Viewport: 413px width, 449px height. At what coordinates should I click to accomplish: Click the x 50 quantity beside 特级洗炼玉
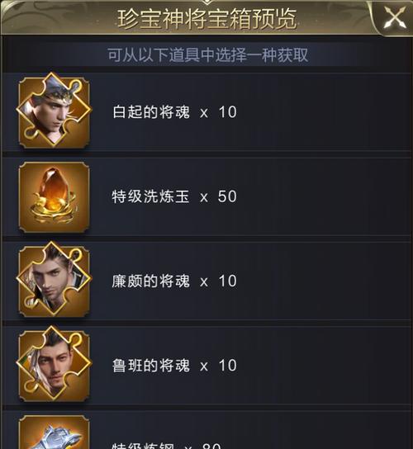(218, 196)
